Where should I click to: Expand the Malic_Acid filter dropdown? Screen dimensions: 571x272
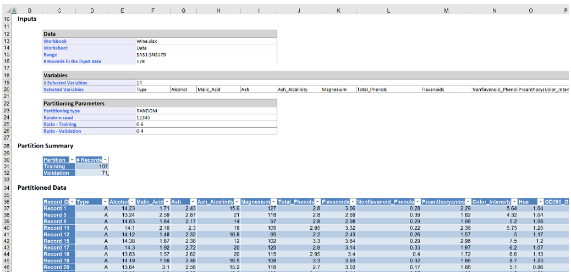click(166, 202)
